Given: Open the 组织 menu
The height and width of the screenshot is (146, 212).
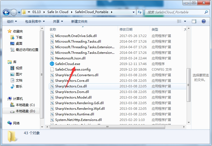Looking at the screenshot, I should point(12,21).
